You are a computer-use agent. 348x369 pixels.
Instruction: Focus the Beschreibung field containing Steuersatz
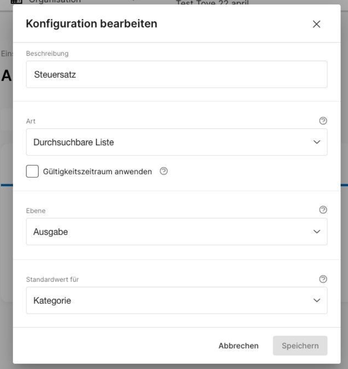click(x=177, y=74)
